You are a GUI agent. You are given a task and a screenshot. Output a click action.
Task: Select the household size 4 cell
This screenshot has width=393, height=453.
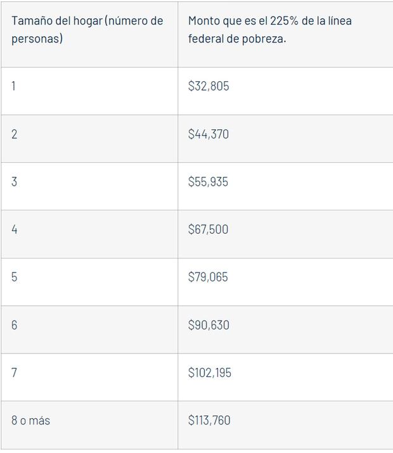coord(14,229)
